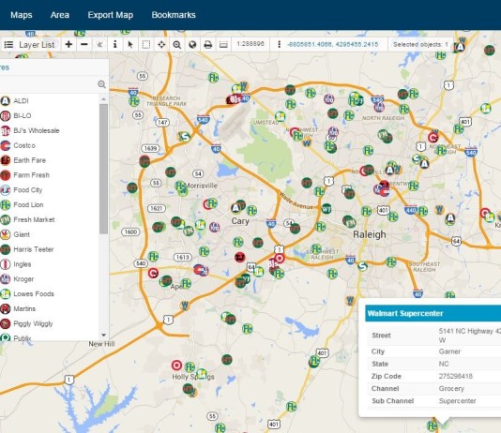Click the legend list scrollbar thumb
The height and width of the screenshot is (433, 501).
coord(103,169)
